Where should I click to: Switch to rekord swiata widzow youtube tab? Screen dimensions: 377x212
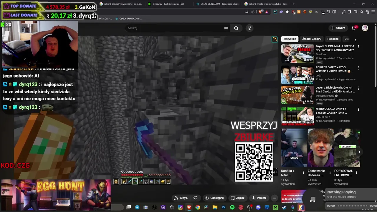tap(266, 4)
